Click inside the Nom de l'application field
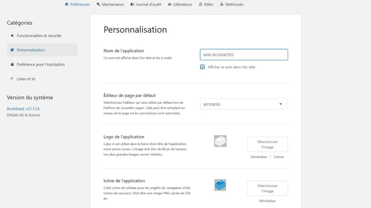This screenshot has width=371, height=208. [244, 54]
